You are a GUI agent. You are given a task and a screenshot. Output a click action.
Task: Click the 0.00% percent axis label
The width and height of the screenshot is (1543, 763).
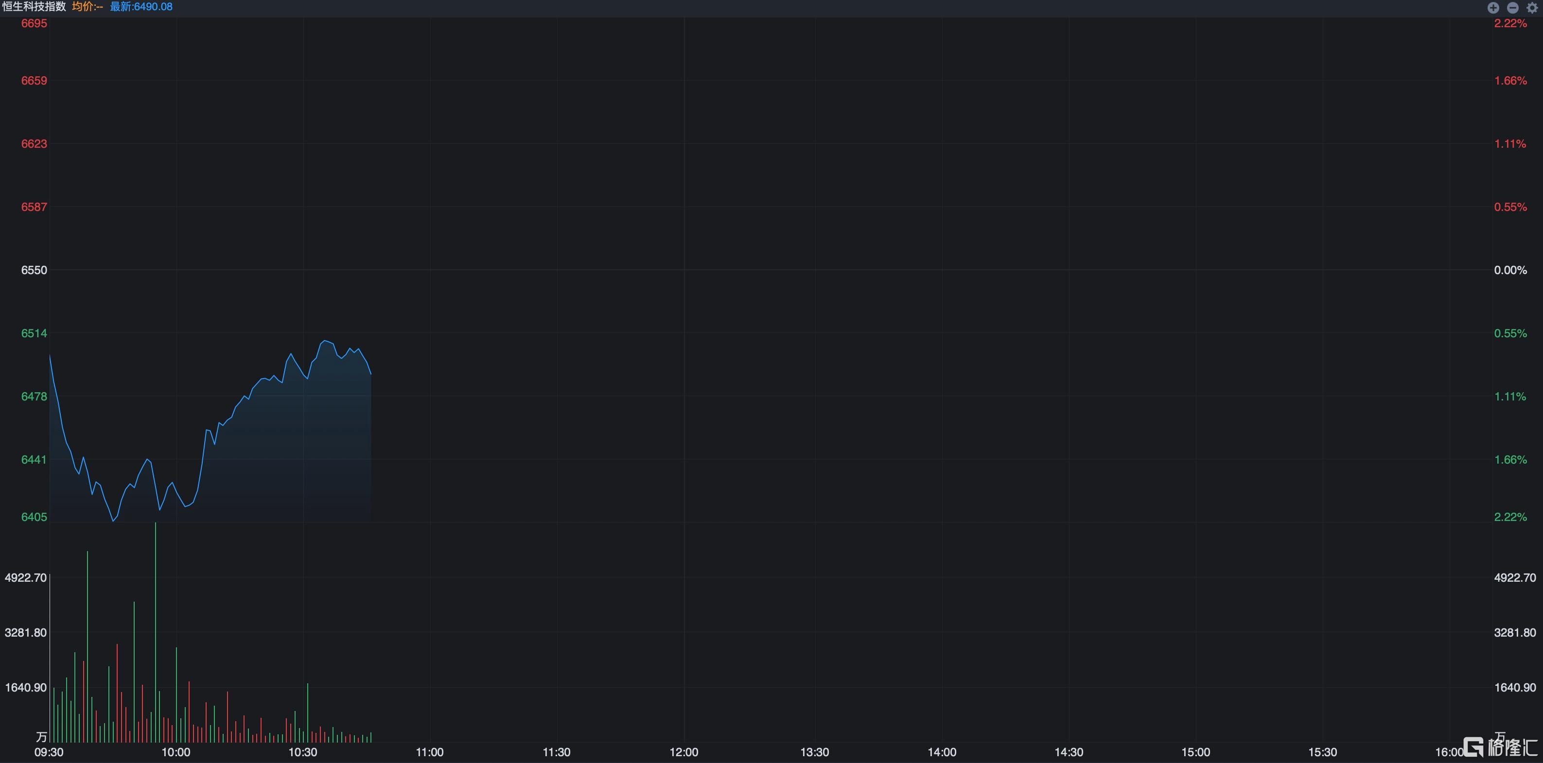tap(1510, 270)
